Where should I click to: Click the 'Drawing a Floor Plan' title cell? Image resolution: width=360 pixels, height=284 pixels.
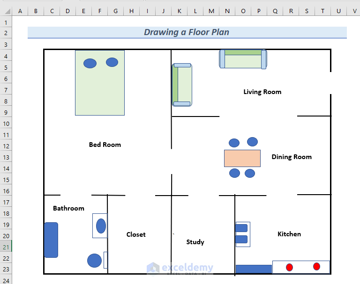tap(187, 33)
